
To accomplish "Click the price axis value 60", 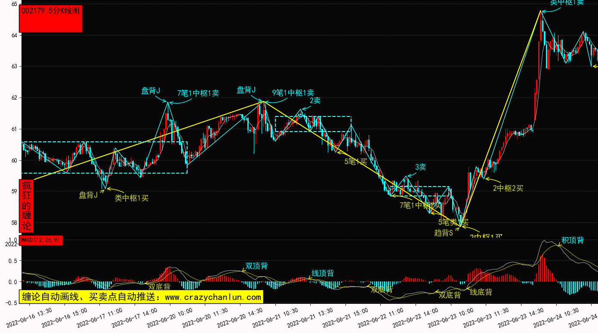I will [14, 161].
